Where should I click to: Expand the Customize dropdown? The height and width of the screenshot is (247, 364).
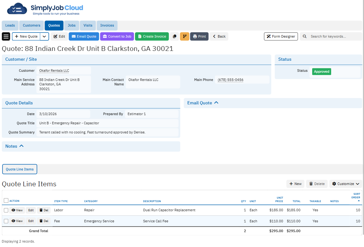[346, 184]
